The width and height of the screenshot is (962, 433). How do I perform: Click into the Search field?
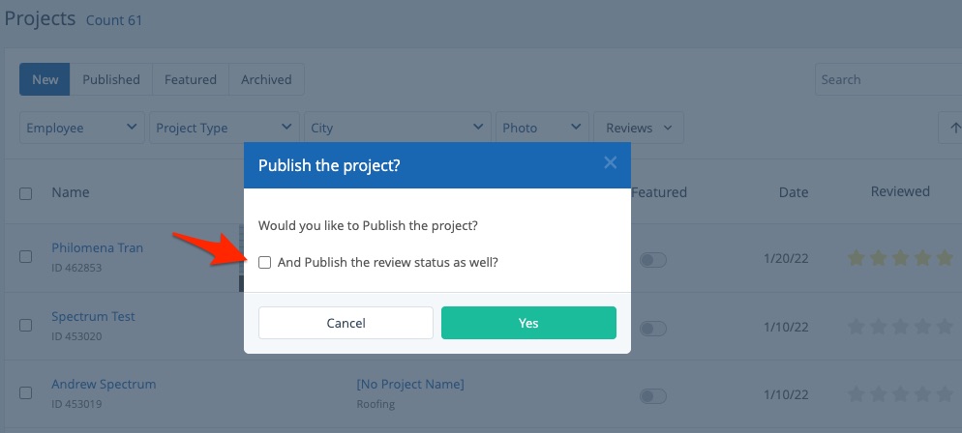(x=888, y=79)
